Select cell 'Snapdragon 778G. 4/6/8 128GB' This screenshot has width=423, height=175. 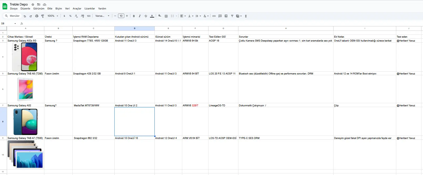point(94,41)
